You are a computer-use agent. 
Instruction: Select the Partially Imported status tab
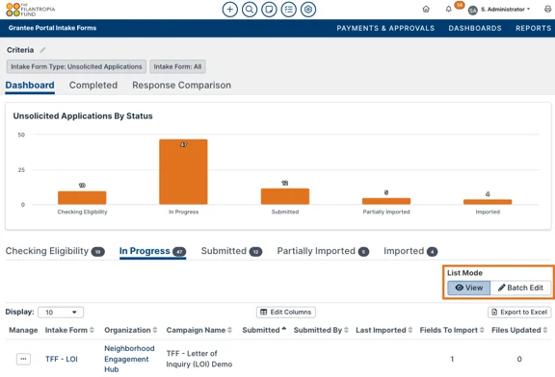(x=323, y=251)
